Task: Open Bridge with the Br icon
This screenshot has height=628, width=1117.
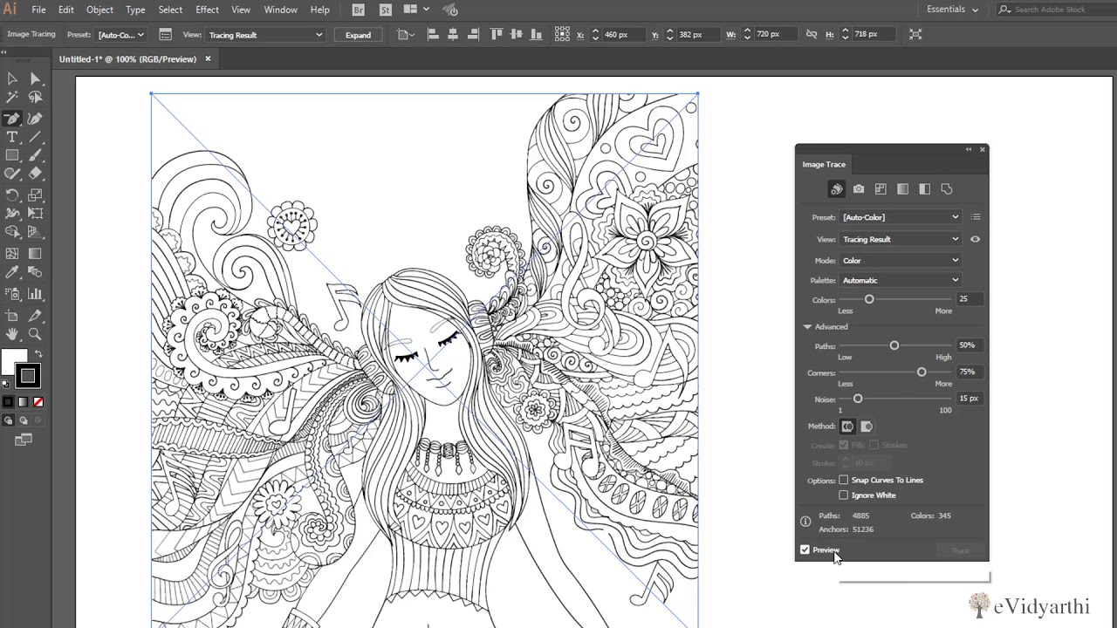Action: pyautogui.click(x=359, y=10)
